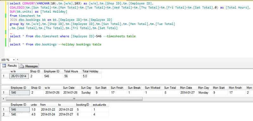Click the 'from timesheet tm' line in editor

pos(25,15)
